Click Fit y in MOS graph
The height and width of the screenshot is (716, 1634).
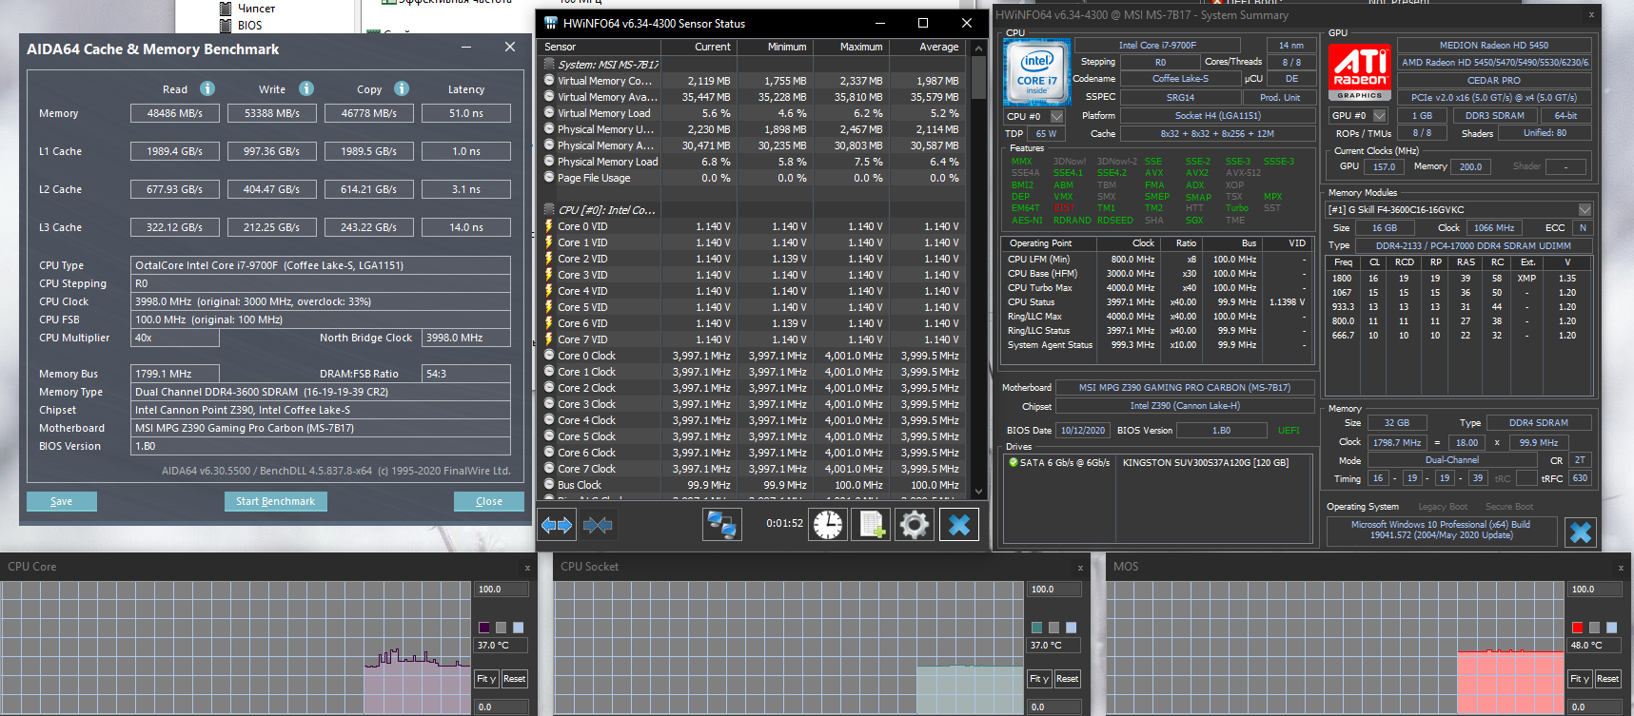tap(1580, 679)
